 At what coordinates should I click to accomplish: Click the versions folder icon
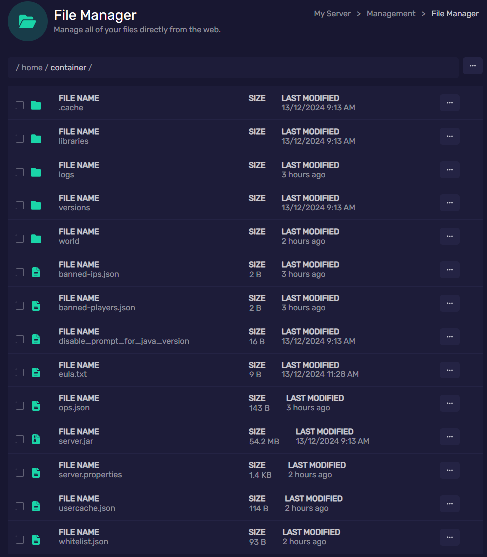tap(36, 205)
